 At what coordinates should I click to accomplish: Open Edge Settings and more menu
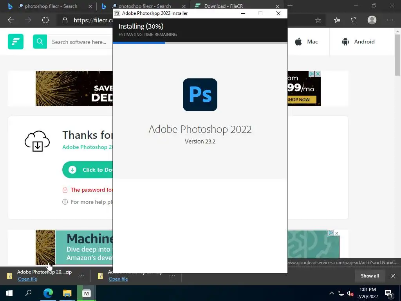[x=390, y=20]
